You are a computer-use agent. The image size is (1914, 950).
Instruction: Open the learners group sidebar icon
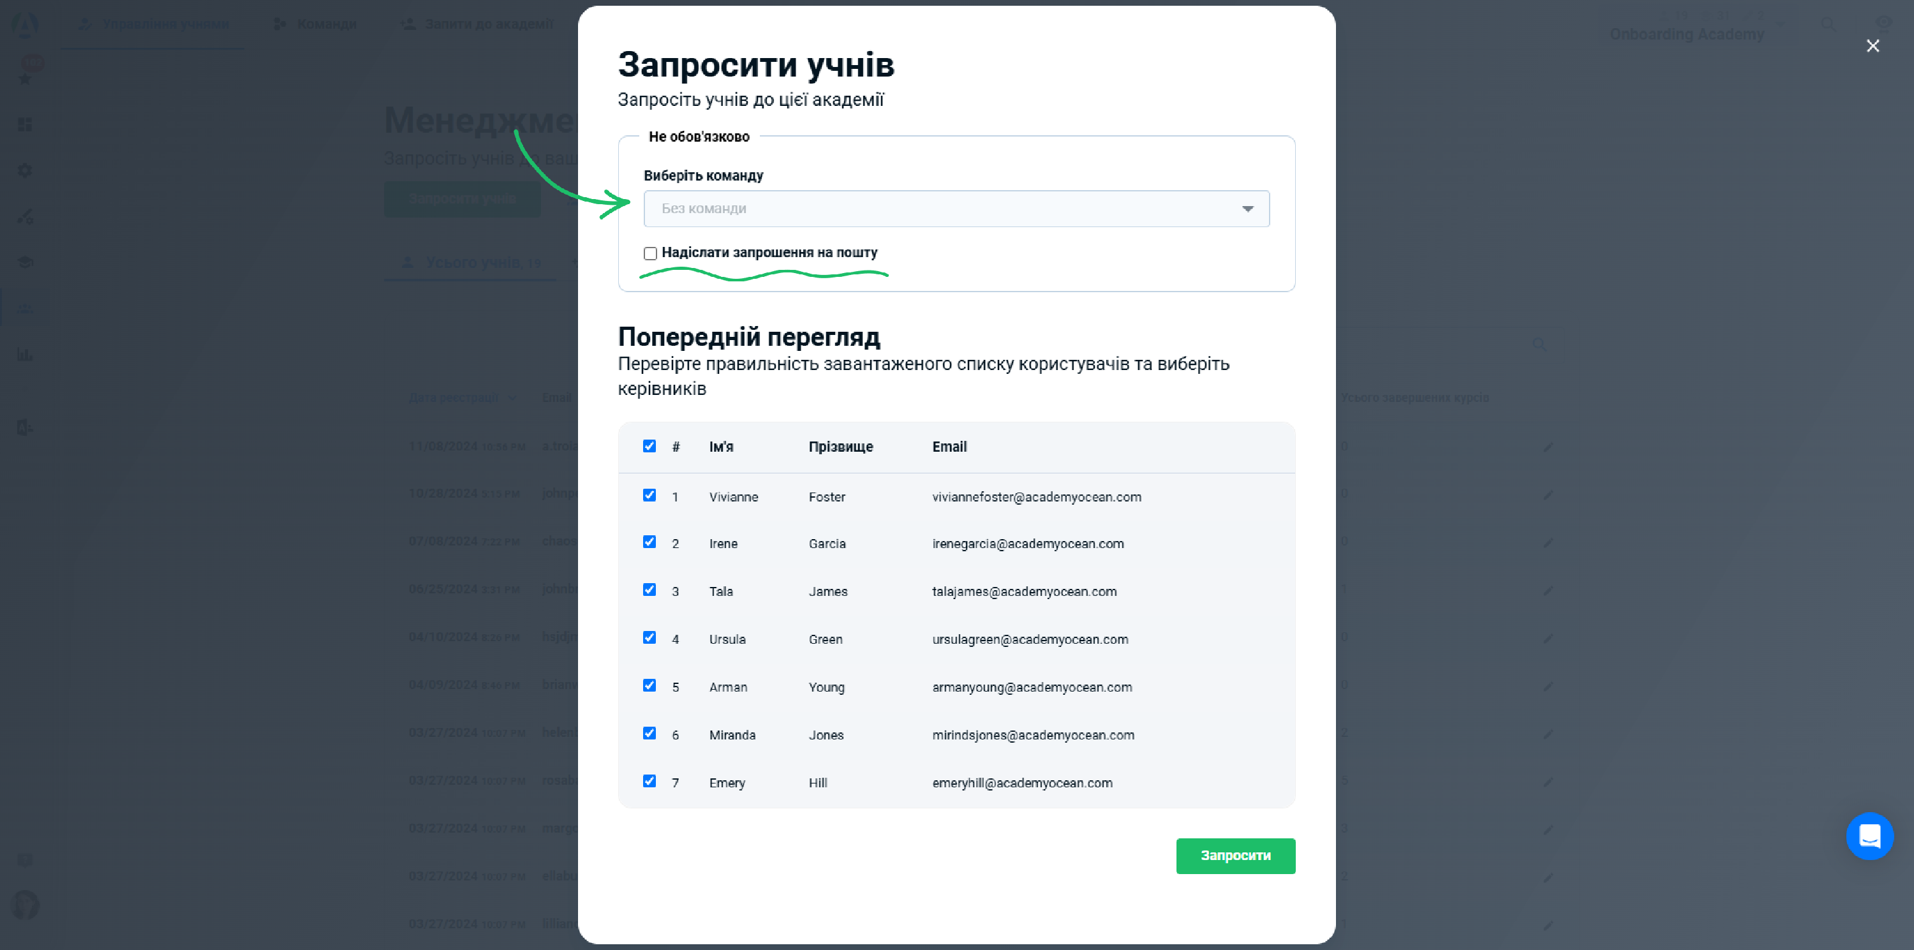[x=26, y=308]
